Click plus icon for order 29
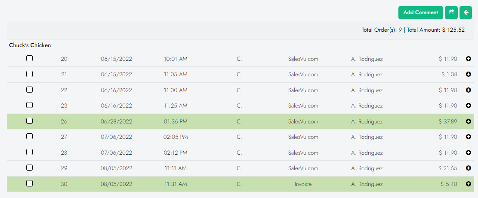 click(x=469, y=168)
